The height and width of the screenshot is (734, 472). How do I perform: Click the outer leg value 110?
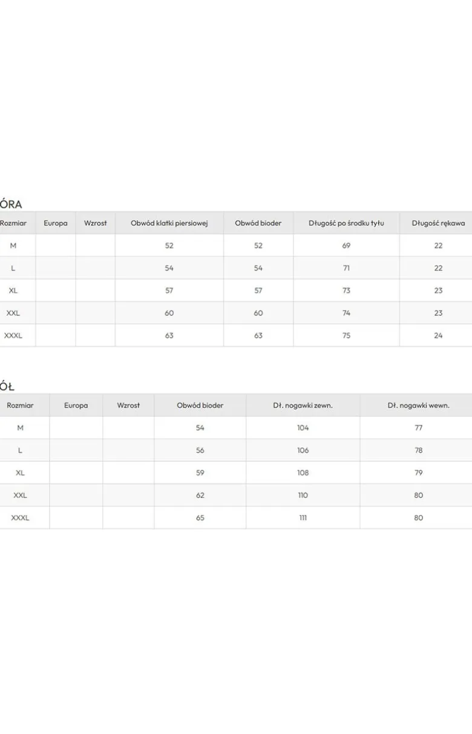(303, 495)
